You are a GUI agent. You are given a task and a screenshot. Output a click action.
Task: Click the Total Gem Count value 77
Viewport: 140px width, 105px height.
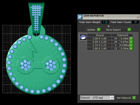click(x=135, y=22)
